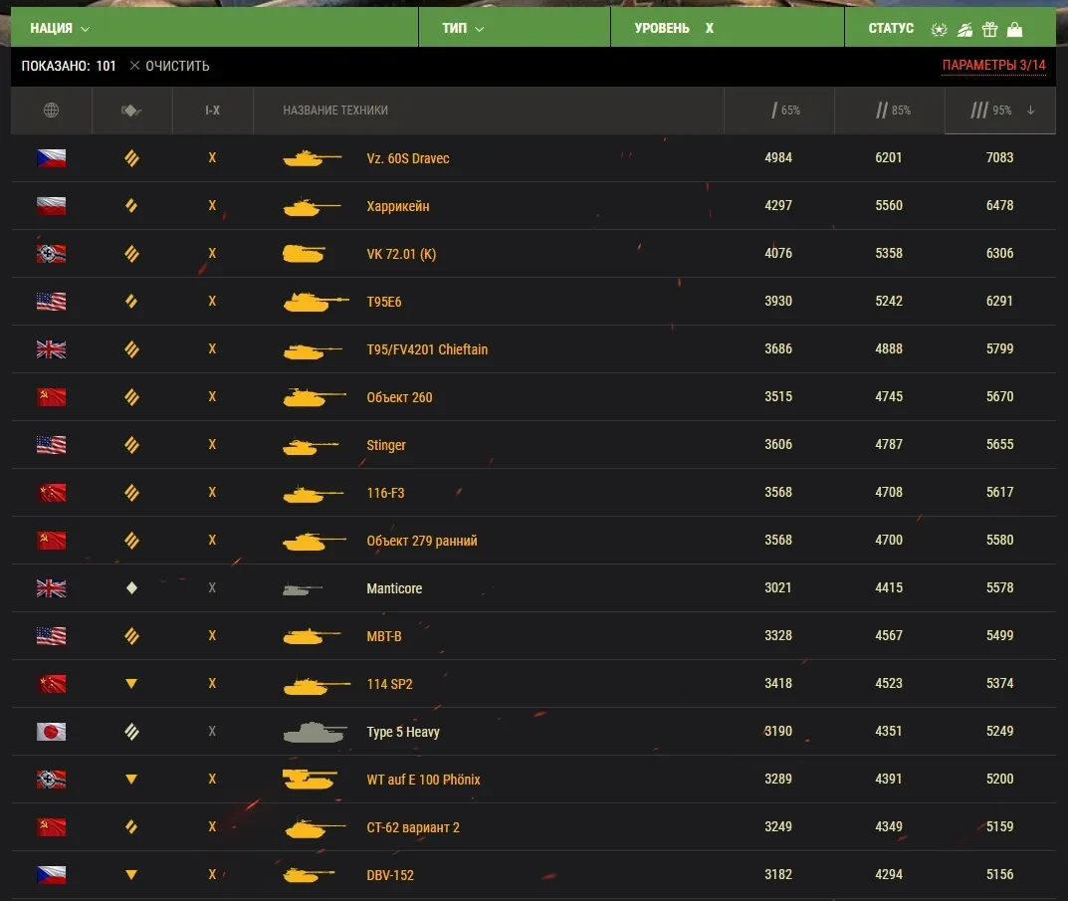Select the Czech flag next to Vz. 60S Dravec

(x=51, y=158)
